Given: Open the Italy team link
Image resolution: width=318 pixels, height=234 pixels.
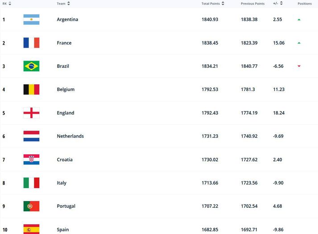Looking at the screenshot, I should pyautogui.click(x=62, y=183).
